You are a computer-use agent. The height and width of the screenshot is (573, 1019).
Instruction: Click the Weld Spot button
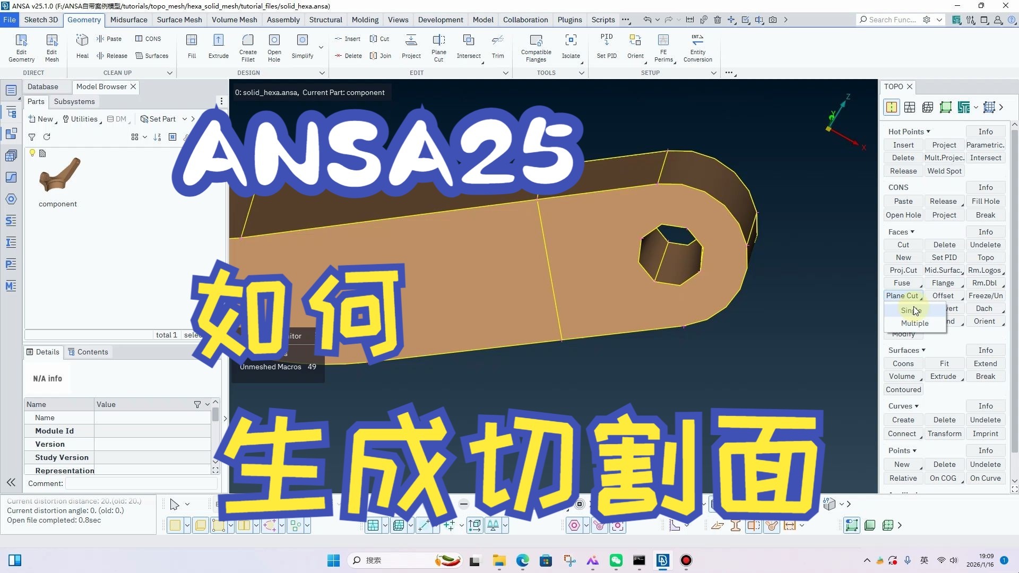944,171
